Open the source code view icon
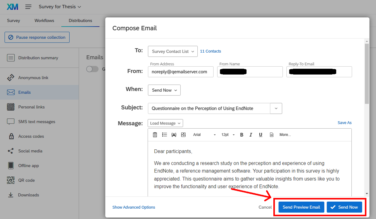The width and height of the screenshot is (376, 219). coord(272,135)
